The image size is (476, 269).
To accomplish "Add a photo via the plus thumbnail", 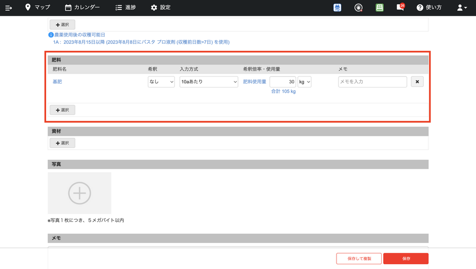I will [x=79, y=193].
